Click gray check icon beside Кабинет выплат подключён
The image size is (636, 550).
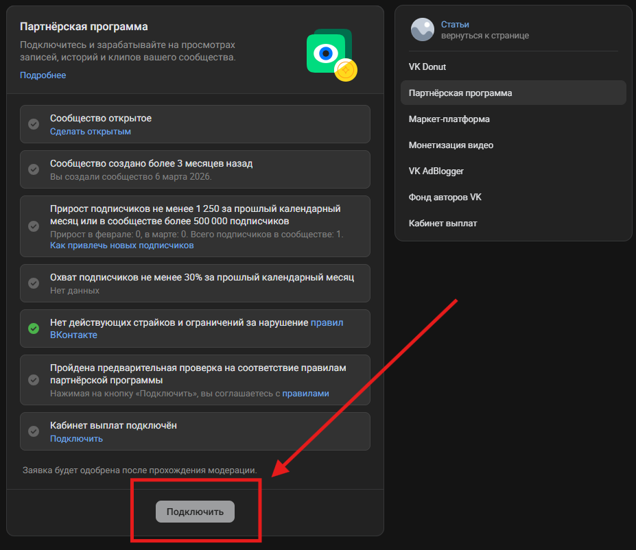(x=33, y=431)
